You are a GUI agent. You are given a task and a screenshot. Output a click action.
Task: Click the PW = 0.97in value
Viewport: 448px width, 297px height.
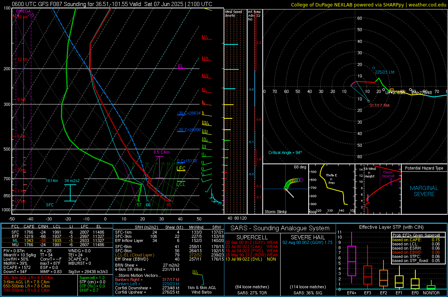[x=14, y=251]
